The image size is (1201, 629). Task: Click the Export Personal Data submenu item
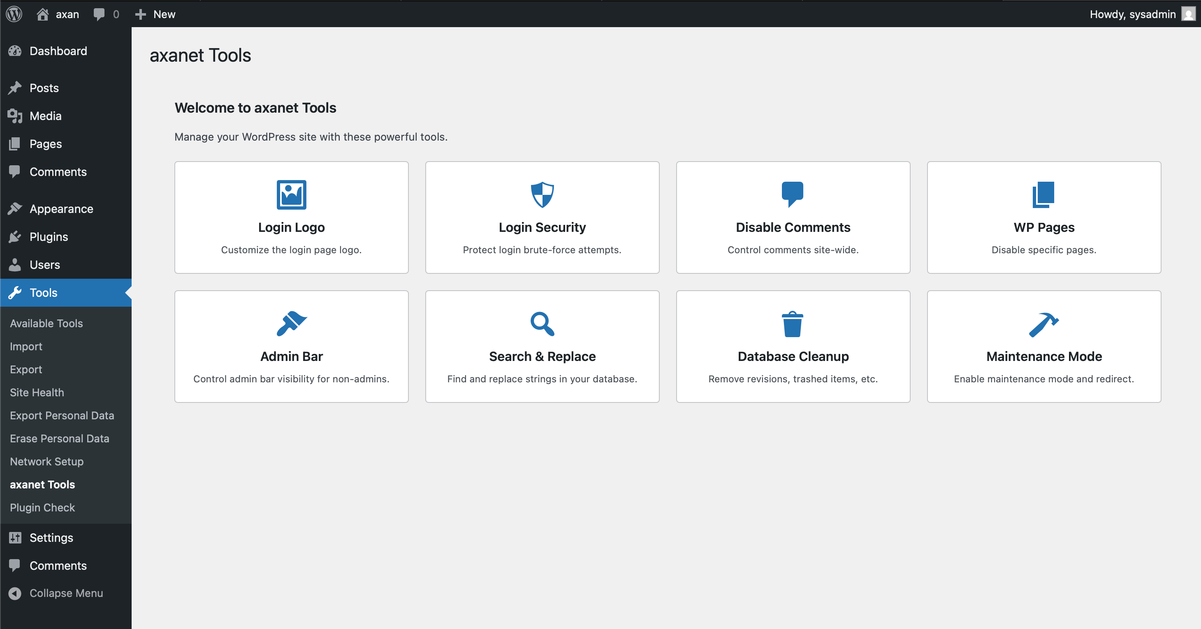[x=62, y=415]
